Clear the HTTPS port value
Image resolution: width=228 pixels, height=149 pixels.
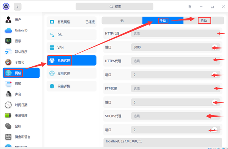(214, 75)
